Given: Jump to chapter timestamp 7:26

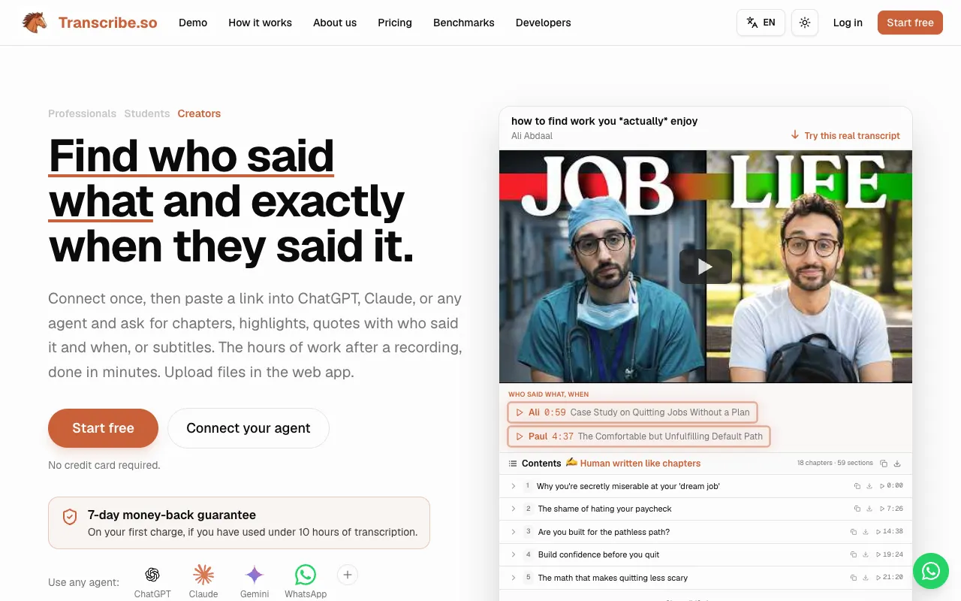Looking at the screenshot, I should (891, 509).
